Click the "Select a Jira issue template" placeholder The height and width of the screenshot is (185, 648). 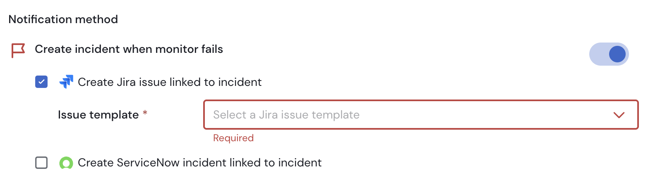point(286,114)
